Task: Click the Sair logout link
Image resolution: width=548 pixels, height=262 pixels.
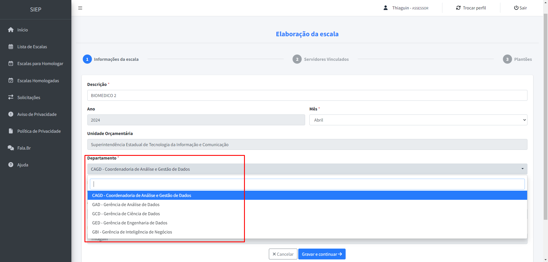Action: coord(520,8)
